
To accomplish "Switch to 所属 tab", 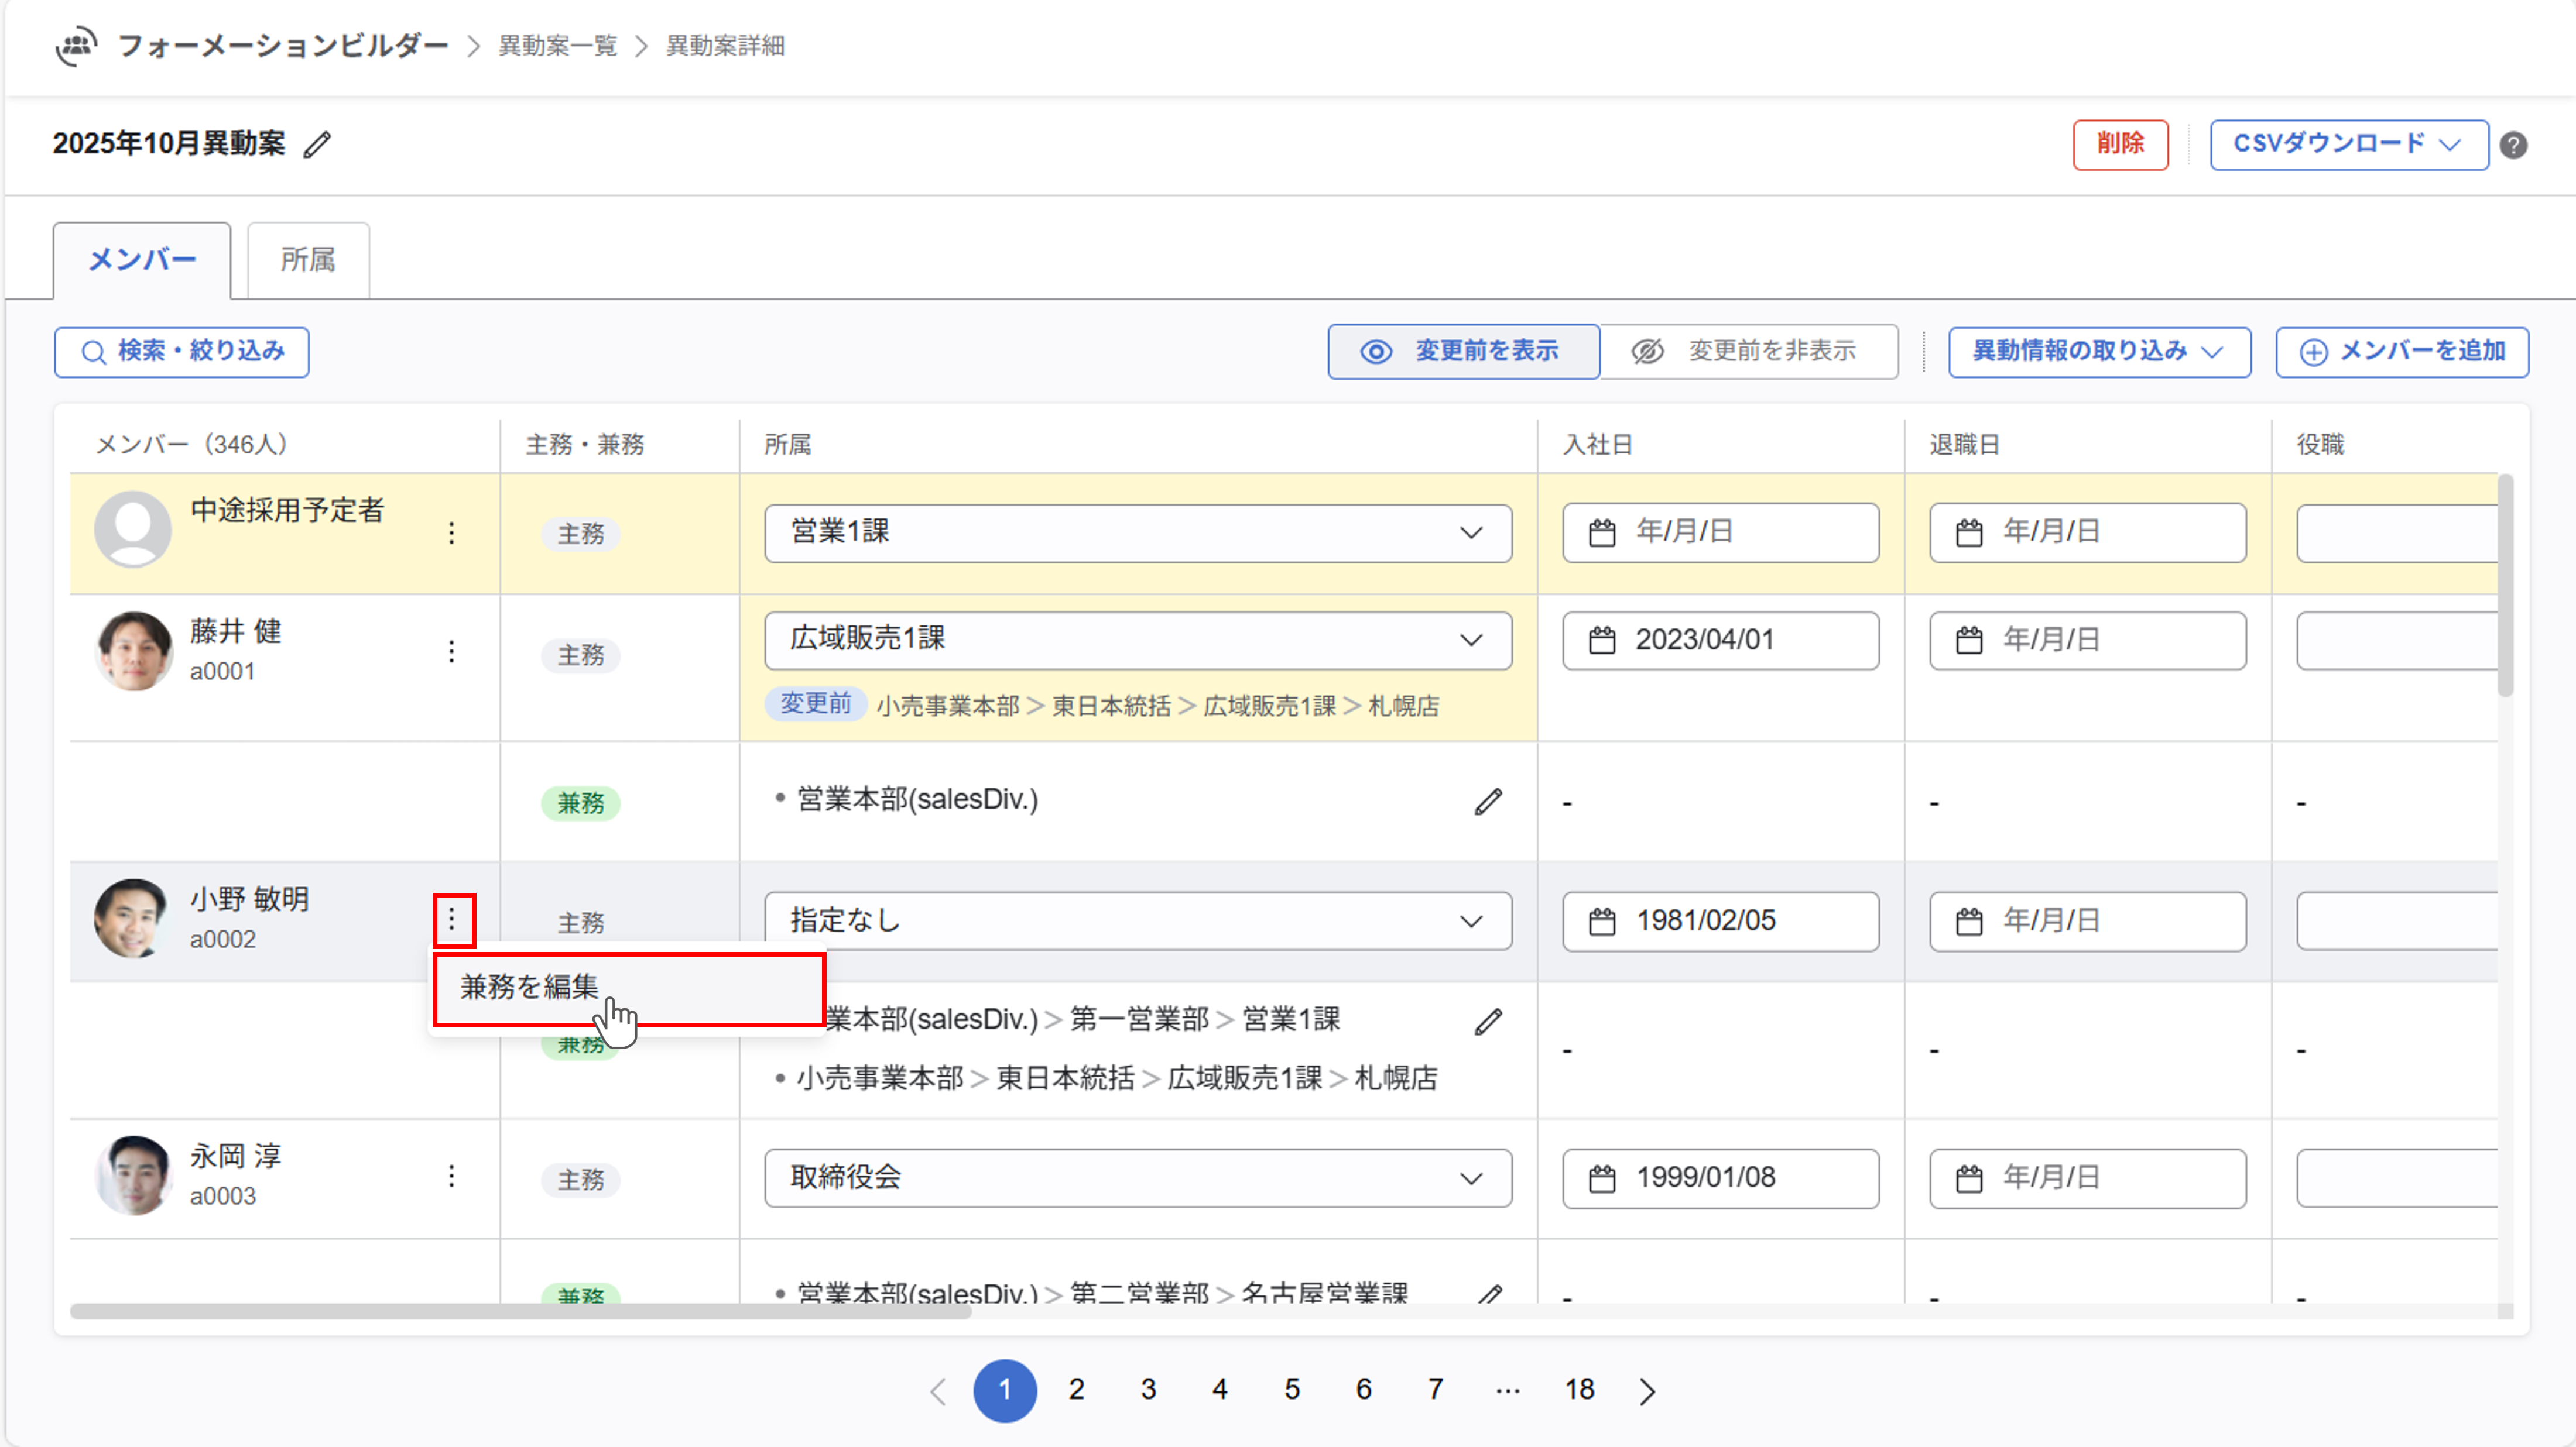I will pos(308,261).
